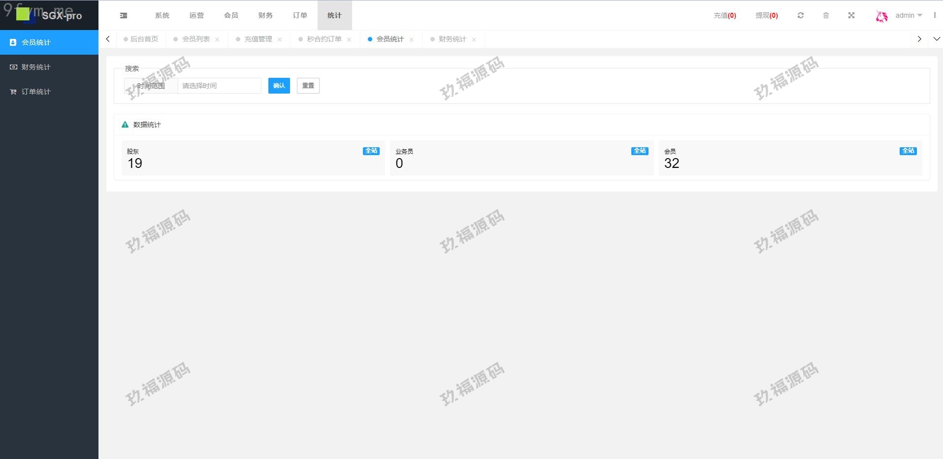The height and width of the screenshot is (459, 943).
Task: Open the 财务 top menu
Action: point(265,16)
